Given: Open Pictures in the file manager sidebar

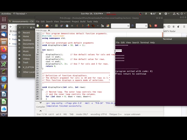Looking at the screenshot, I should (27, 55).
